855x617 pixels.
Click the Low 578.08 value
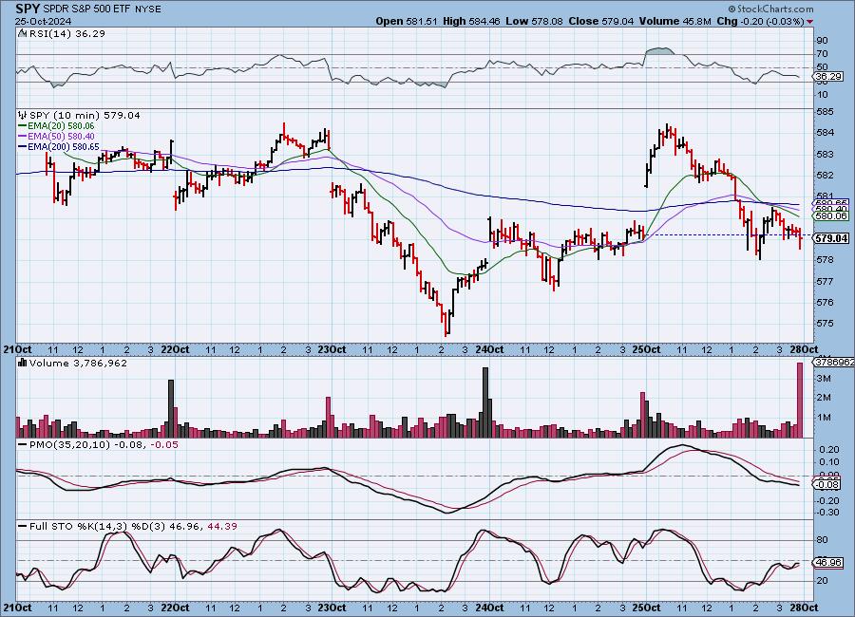tap(534, 21)
